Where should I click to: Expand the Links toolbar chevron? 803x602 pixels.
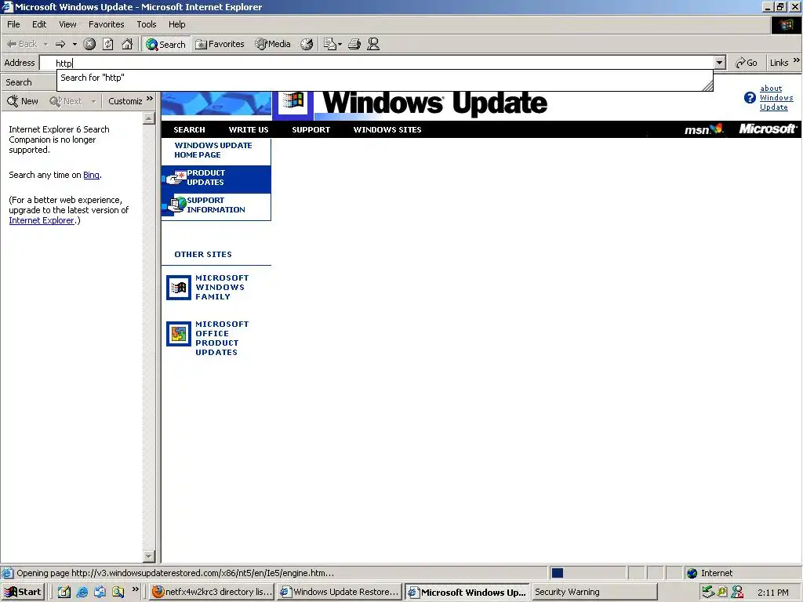pyautogui.click(x=797, y=60)
